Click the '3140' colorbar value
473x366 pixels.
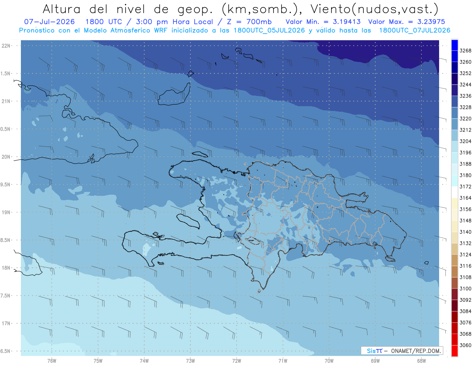click(466, 232)
